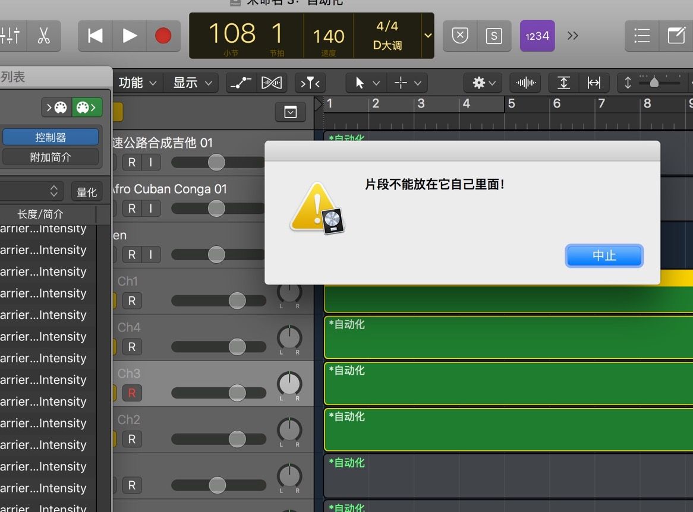Click the tempo value 140
Viewport: 693px width, 512px height.
329,36
